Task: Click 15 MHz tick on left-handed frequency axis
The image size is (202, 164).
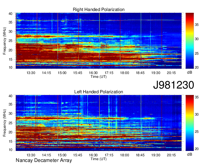Action: (10, 142)
